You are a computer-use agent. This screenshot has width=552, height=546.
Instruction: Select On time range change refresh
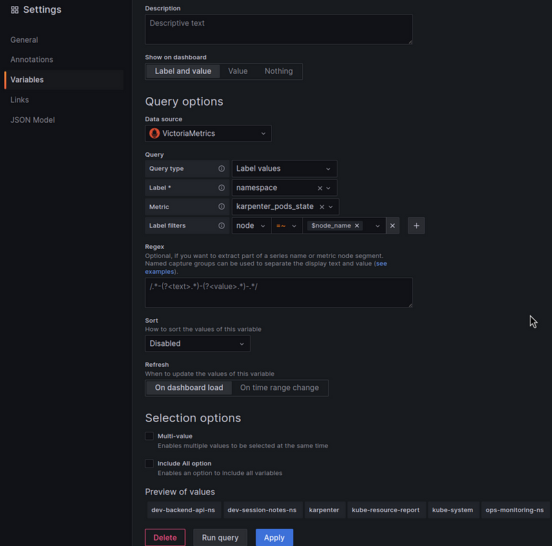[x=279, y=388]
